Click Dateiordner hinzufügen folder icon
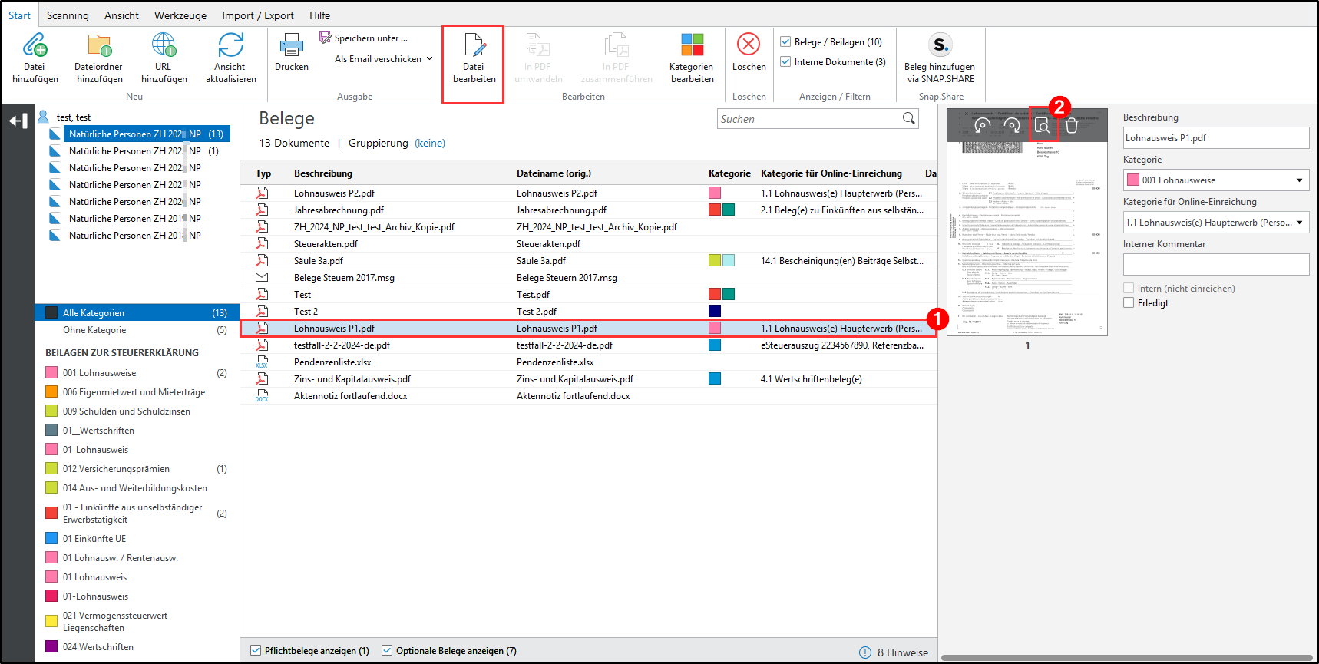 coord(99,45)
